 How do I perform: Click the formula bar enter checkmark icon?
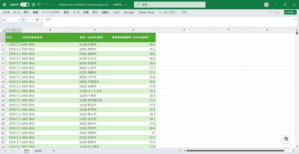point(32,20)
